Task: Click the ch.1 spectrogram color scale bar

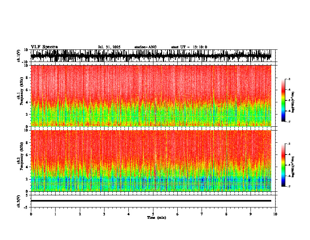Action: tap(283, 100)
